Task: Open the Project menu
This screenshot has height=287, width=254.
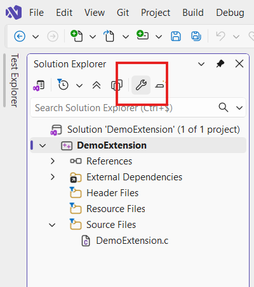Action: [156, 13]
